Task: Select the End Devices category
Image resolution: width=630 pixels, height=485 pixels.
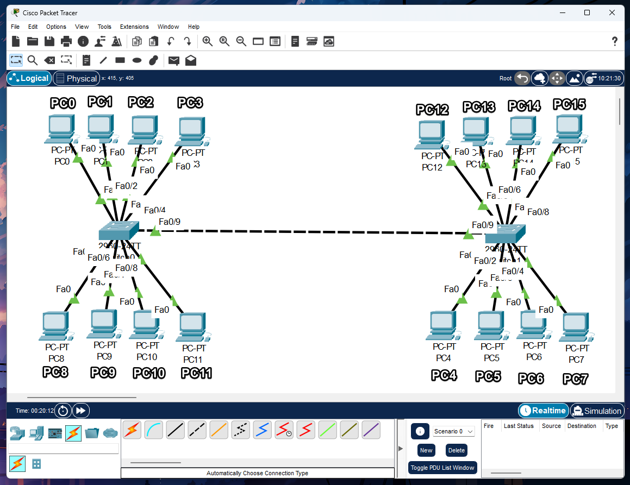Action: coord(36,433)
